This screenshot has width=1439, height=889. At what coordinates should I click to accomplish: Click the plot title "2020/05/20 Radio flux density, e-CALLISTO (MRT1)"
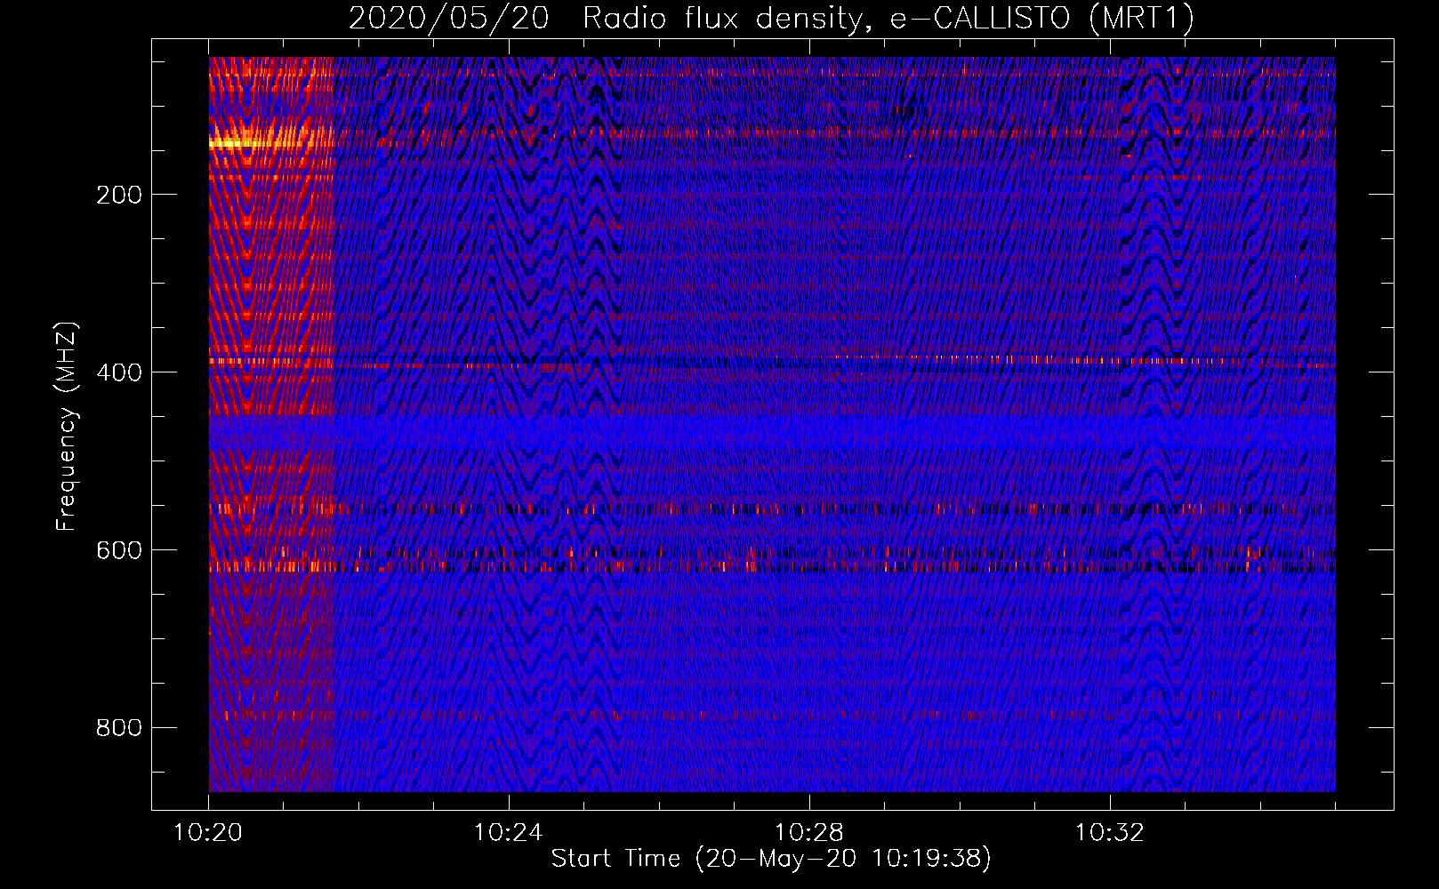(771, 18)
